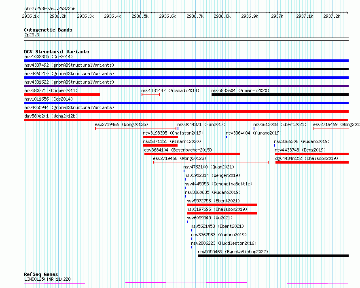Open the nsv3044371 (Fan2017) label
The width and height of the screenshot is (360, 288).
pos(201,124)
